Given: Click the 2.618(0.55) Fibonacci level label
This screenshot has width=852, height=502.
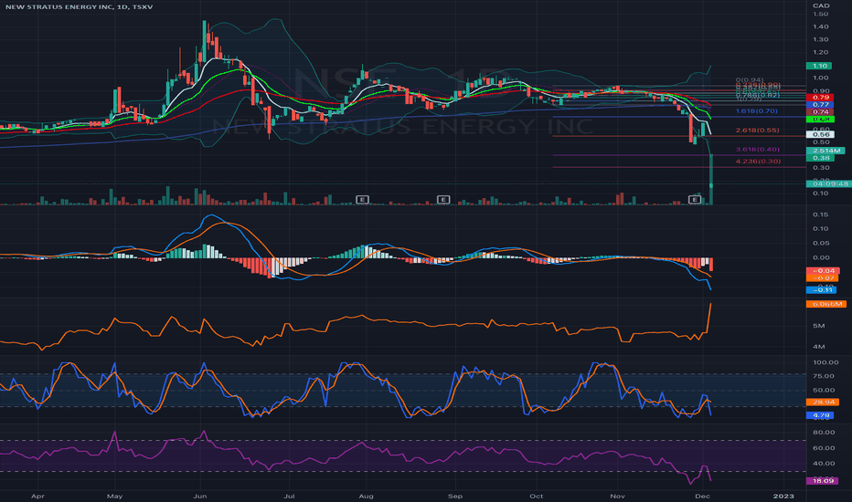Looking at the screenshot, I should coord(757,131).
